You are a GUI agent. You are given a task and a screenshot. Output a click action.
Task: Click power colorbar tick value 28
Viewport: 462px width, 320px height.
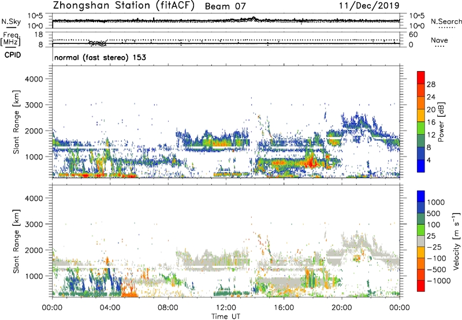[431, 84]
